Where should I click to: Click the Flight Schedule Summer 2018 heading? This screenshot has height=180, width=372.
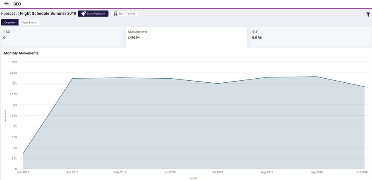pos(48,14)
